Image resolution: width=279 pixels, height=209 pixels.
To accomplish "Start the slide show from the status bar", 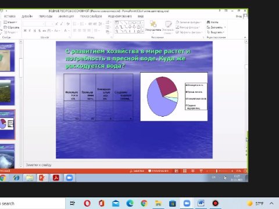I will [201, 171].
